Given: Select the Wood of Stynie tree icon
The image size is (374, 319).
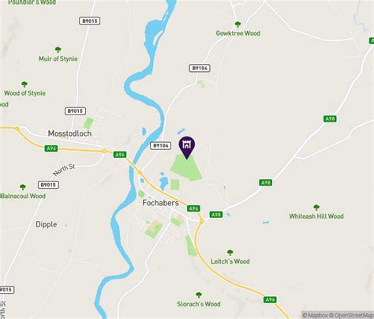Looking at the screenshot, I should 24,84.
